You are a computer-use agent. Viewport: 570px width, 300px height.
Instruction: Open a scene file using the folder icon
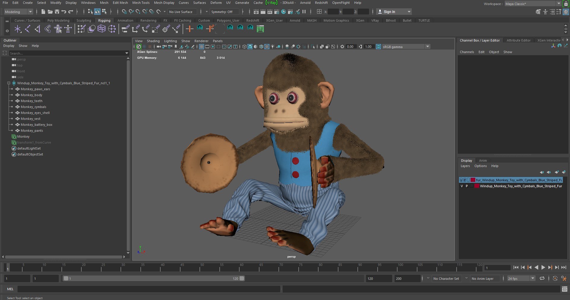point(50,12)
